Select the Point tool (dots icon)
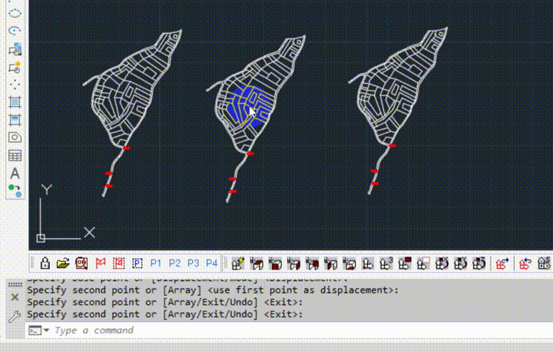 (x=15, y=85)
